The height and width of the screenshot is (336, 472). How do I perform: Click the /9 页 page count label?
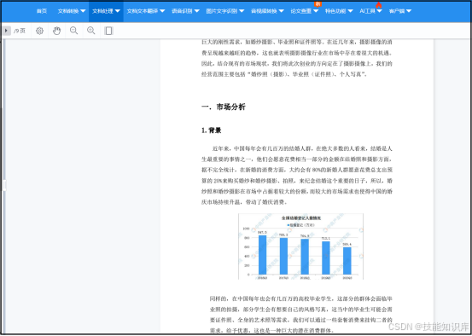pyautogui.click(x=20, y=31)
